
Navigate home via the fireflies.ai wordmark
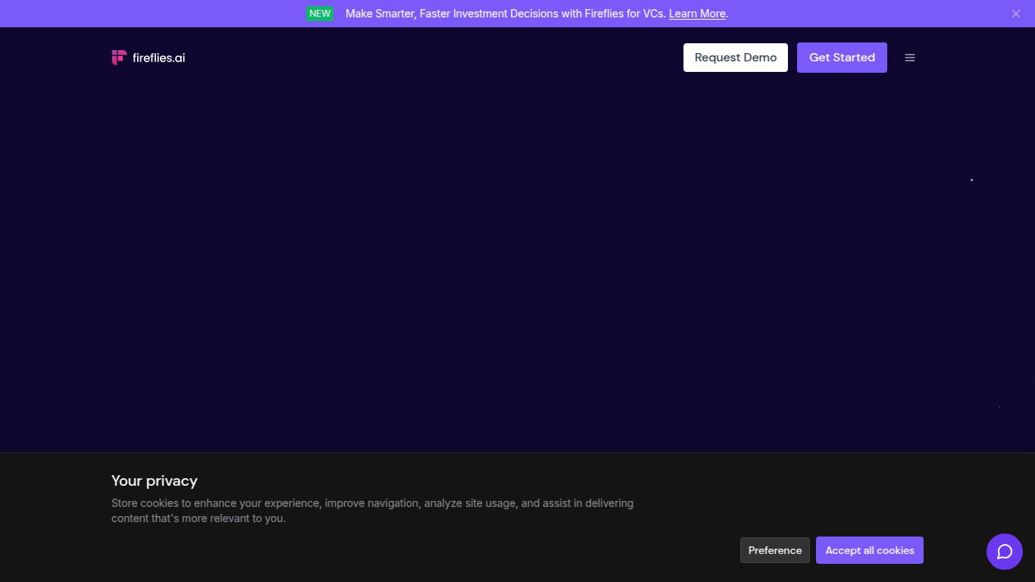pyautogui.click(x=158, y=57)
